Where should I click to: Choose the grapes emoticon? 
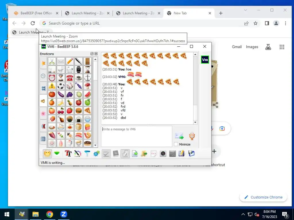pyautogui.click(x=69, y=94)
